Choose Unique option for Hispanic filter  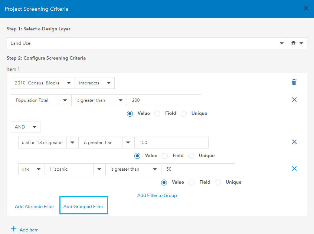click(218, 183)
